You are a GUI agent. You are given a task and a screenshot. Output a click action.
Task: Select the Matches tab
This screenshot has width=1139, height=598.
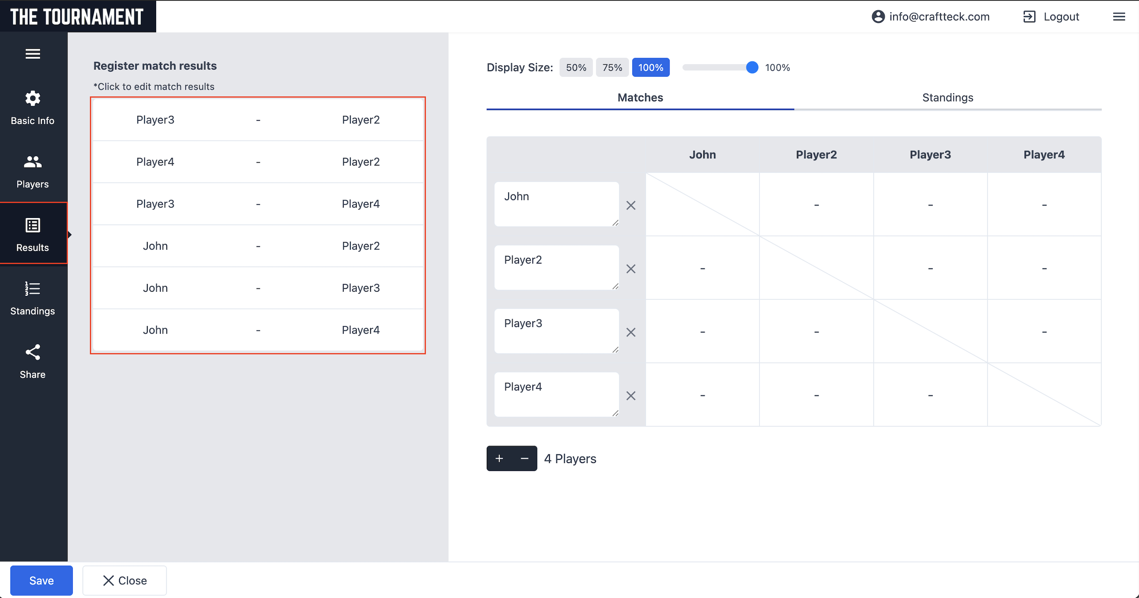point(640,98)
